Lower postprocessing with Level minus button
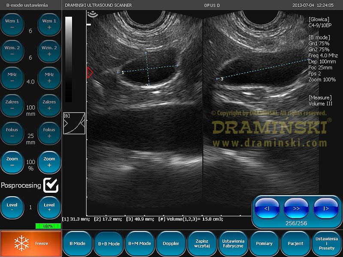This screenshot has height=257, width=343. tap(12, 207)
